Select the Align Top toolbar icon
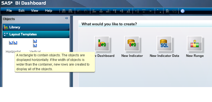Image resolution: width=212 pixels, height=102 pixels. (x=115, y=11)
